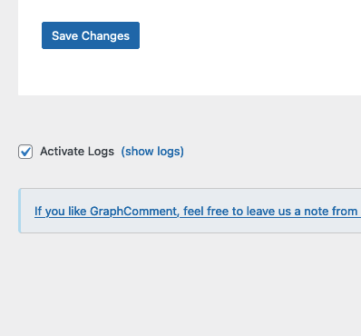Open the GraphComment leave us a note link

pyautogui.click(x=198, y=211)
